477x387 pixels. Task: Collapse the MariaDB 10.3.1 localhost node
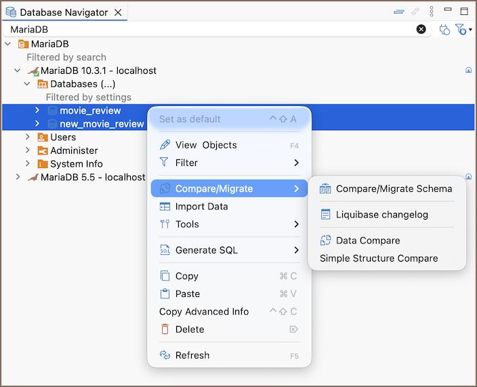coord(18,70)
